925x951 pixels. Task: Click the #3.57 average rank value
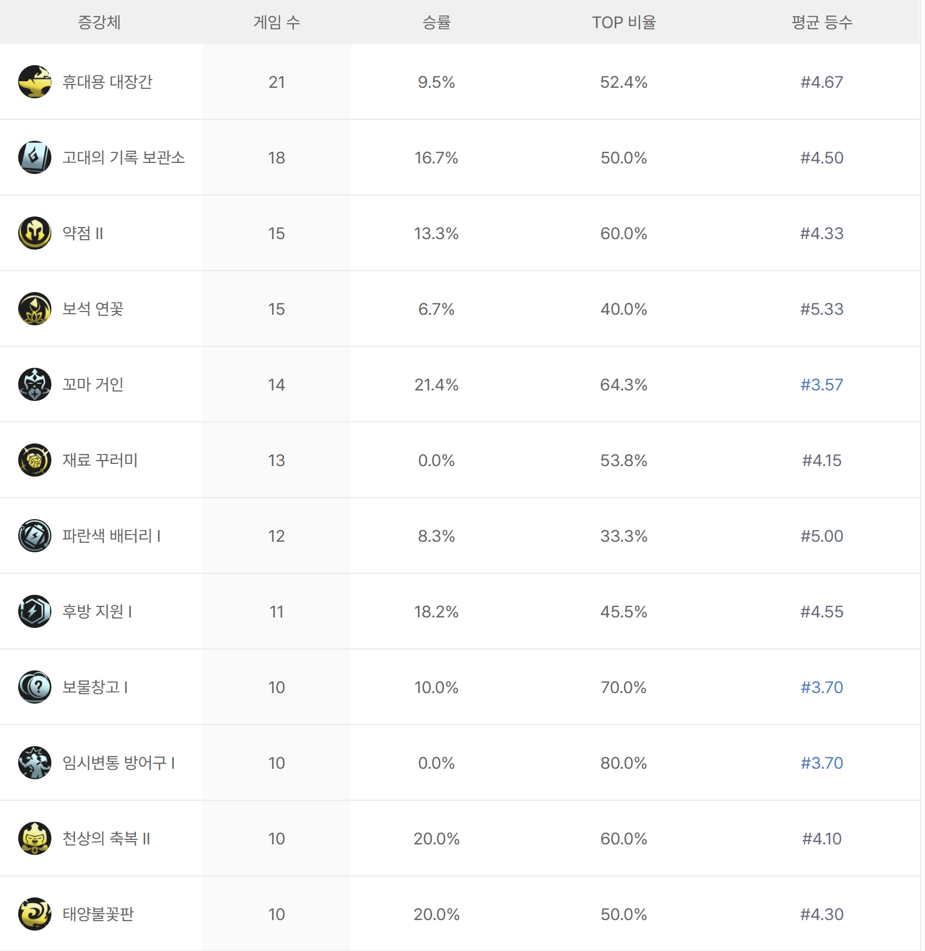click(x=822, y=384)
